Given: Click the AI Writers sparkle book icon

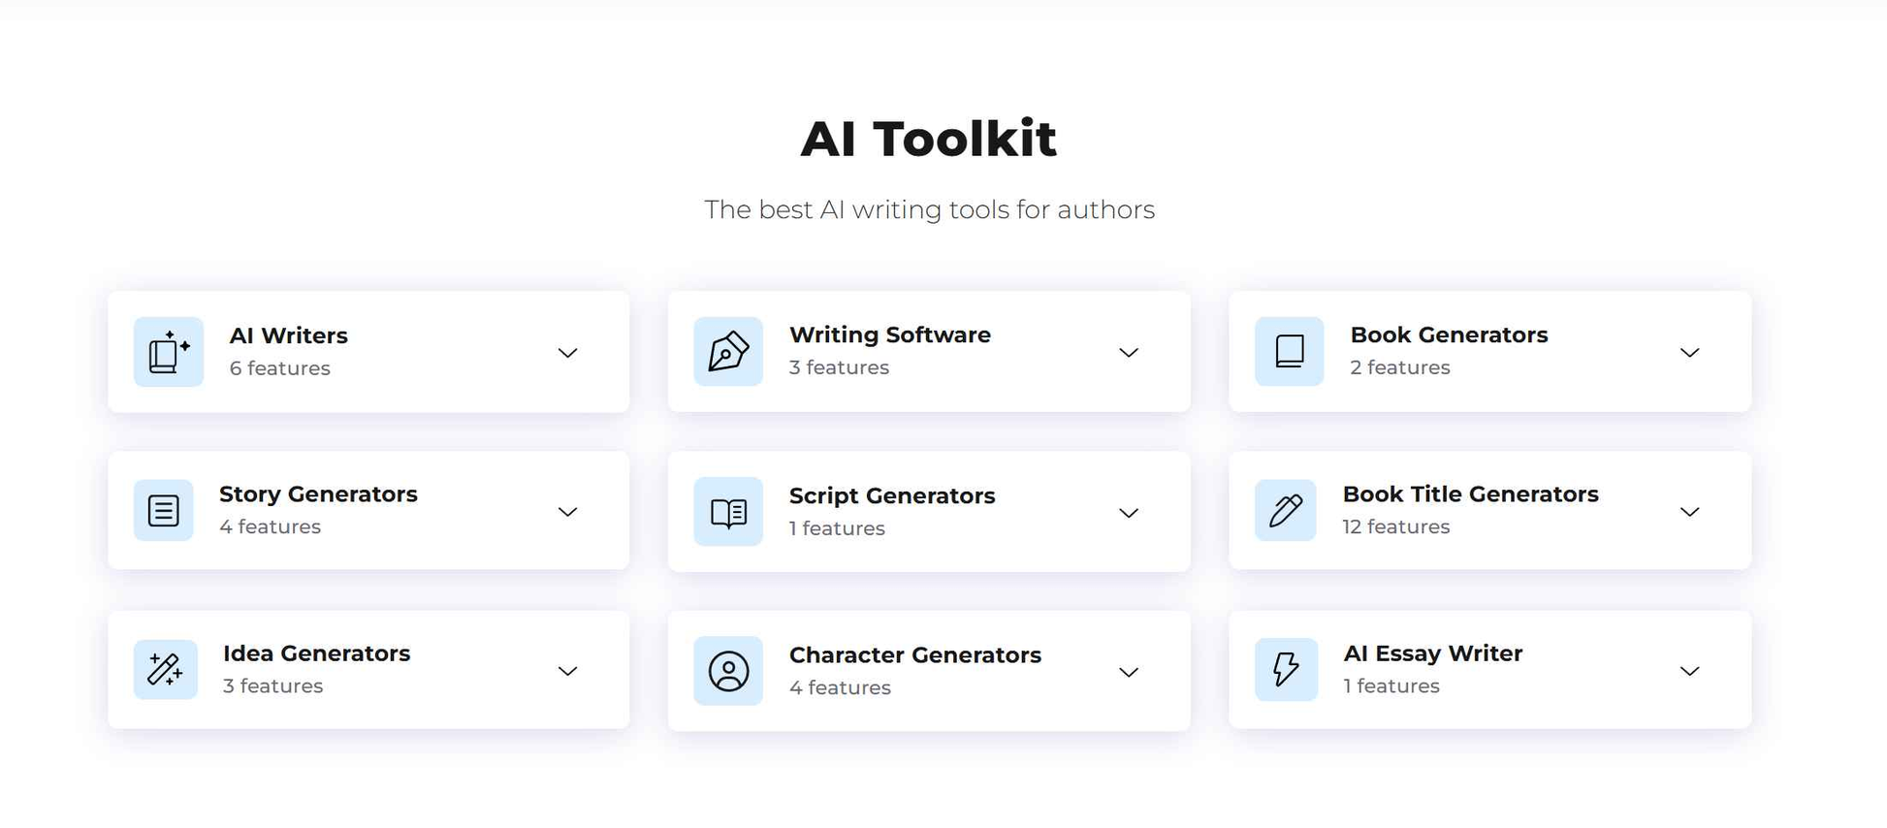Looking at the screenshot, I should [x=169, y=352].
